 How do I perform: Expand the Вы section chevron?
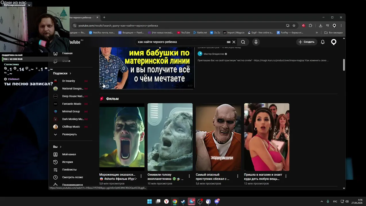pyautogui.click(x=61, y=147)
